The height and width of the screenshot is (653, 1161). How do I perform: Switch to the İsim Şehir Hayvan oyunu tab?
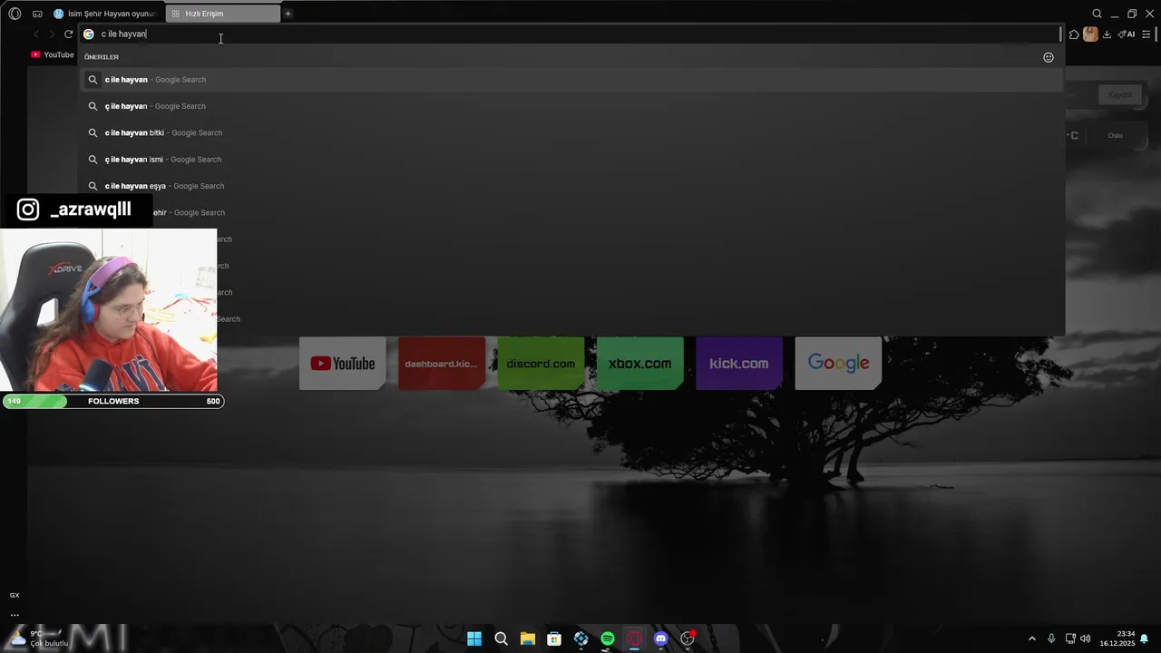point(105,14)
